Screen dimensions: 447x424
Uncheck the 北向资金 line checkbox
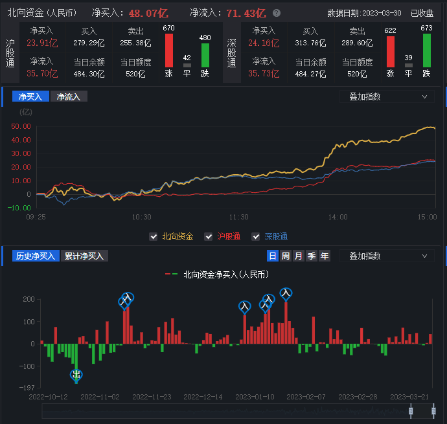(x=154, y=237)
